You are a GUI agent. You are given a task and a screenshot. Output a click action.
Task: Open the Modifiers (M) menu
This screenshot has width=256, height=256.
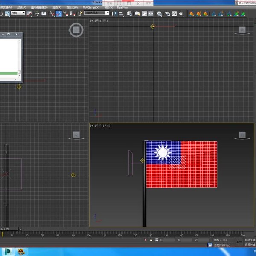click(6, 7)
